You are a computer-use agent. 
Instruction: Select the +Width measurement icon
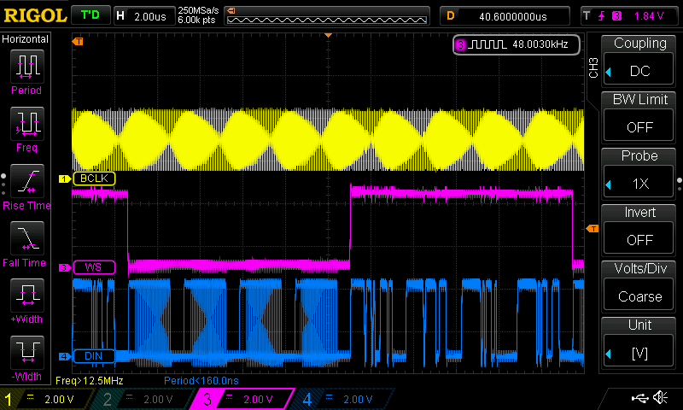coord(27,295)
